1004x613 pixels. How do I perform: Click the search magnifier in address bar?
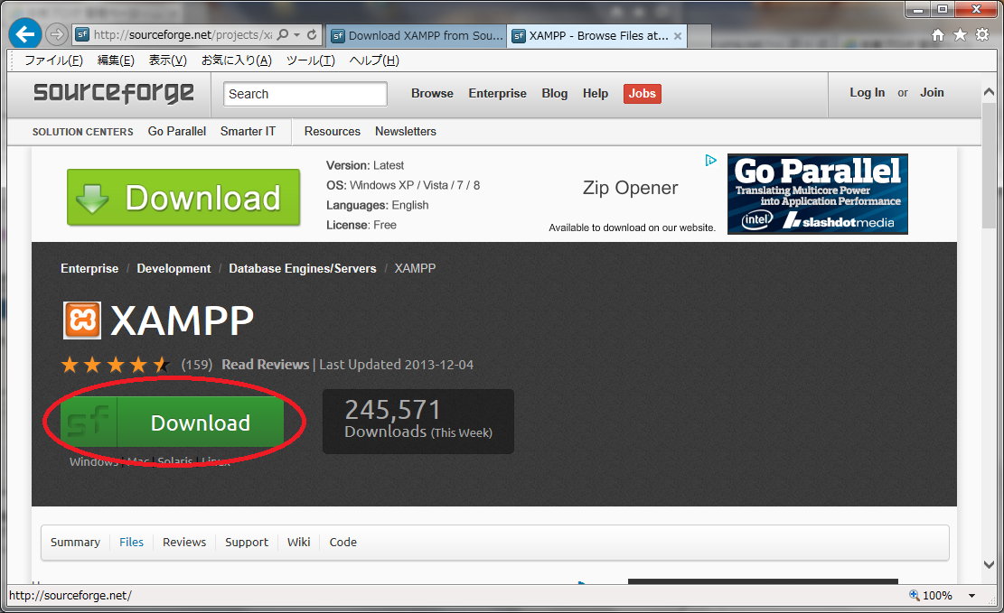point(282,34)
